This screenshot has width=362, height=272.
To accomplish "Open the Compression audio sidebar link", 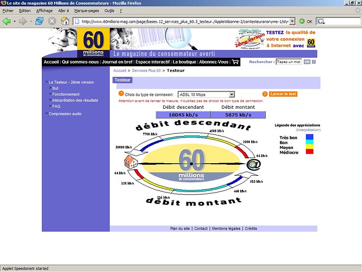I will (65, 114).
